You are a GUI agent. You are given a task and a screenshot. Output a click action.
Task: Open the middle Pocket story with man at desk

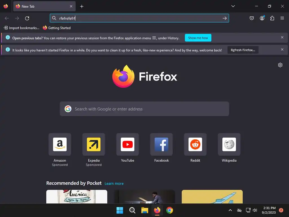[x=144, y=197]
